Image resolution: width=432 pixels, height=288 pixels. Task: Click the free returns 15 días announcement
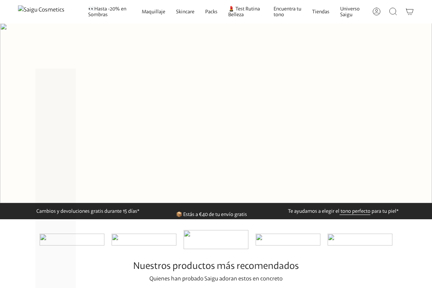(x=88, y=211)
